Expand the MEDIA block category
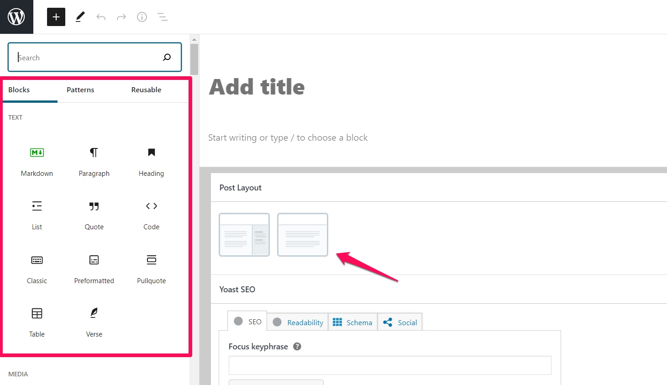Screen dimensions: 667x385 click(18, 374)
